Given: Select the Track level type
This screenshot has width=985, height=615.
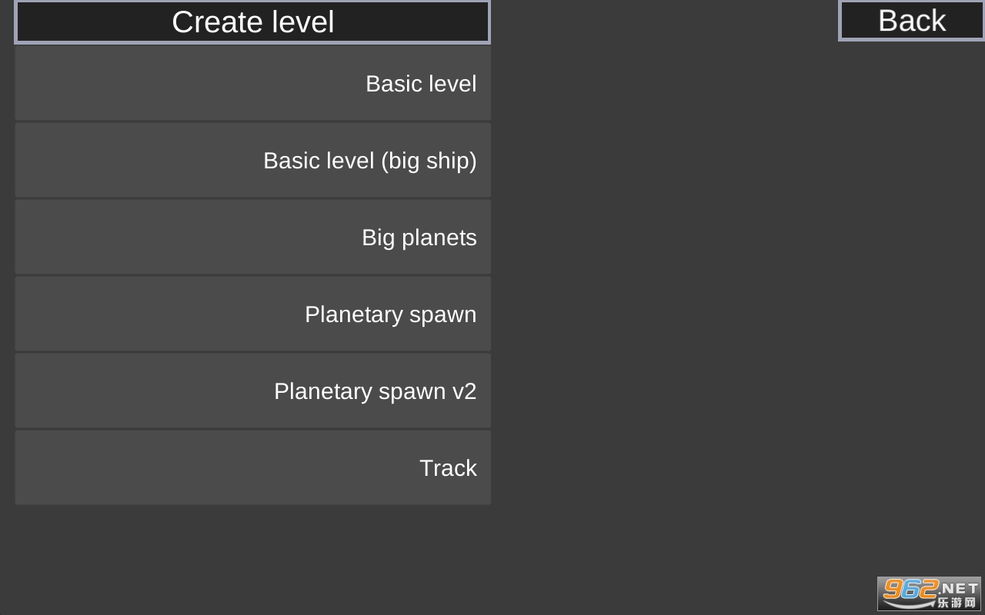Looking at the screenshot, I should point(252,467).
